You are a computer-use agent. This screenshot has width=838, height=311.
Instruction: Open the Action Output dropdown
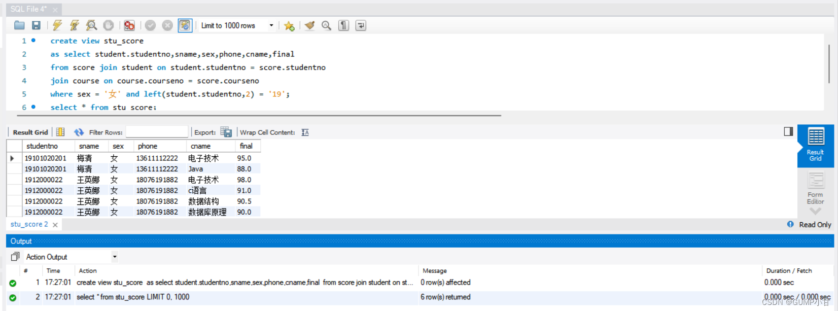coord(72,257)
